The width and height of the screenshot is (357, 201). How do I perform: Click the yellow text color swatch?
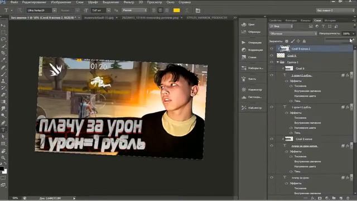click(x=177, y=10)
